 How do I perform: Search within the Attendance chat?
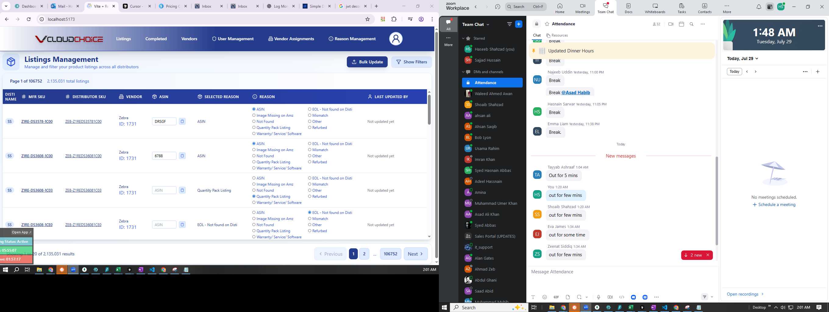pos(692,24)
